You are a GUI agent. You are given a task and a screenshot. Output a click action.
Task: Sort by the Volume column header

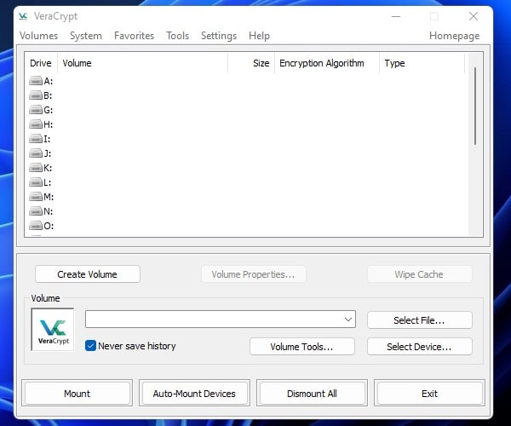(x=143, y=63)
